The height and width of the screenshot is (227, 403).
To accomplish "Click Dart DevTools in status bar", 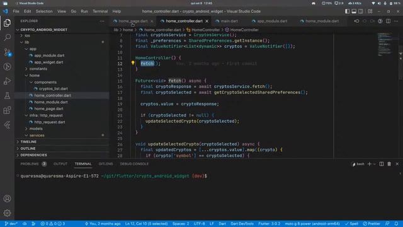I will click(242, 224).
